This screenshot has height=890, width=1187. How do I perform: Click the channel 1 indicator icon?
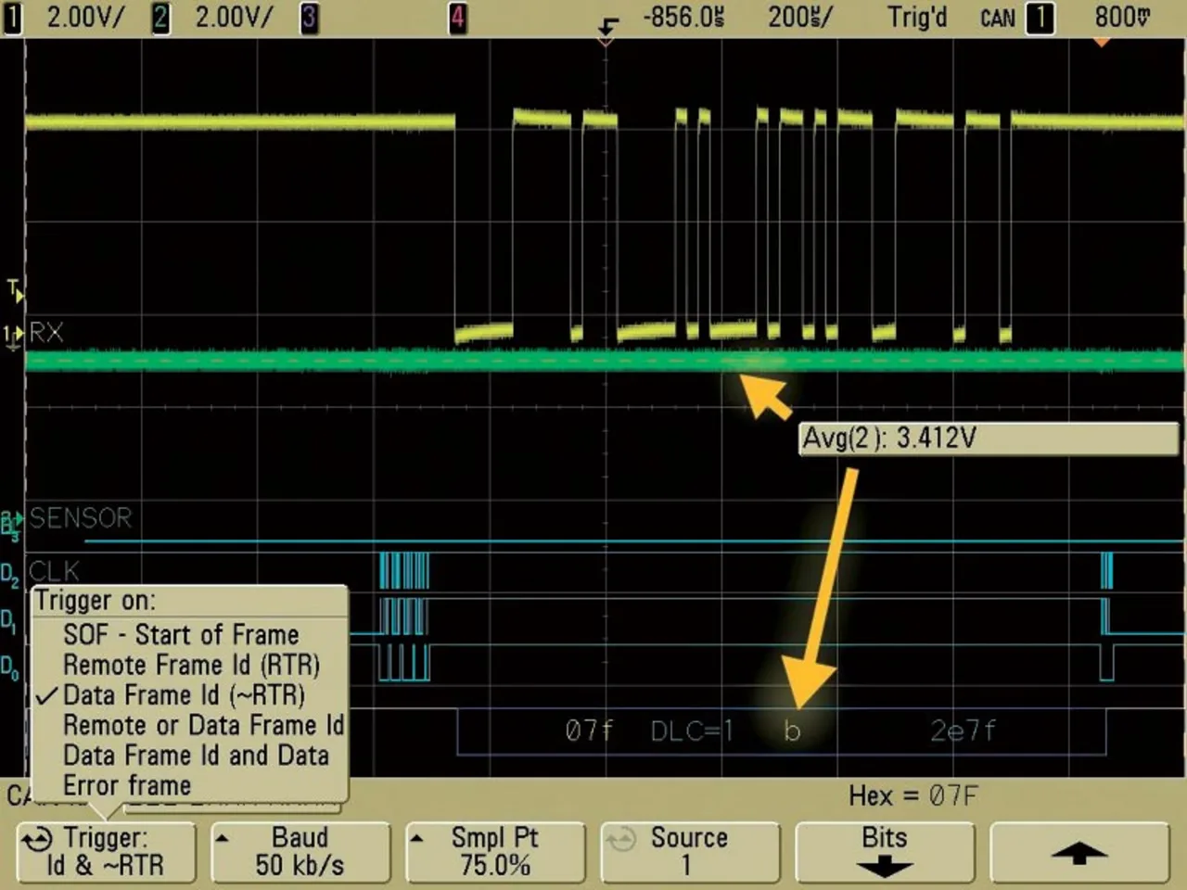pos(12,18)
